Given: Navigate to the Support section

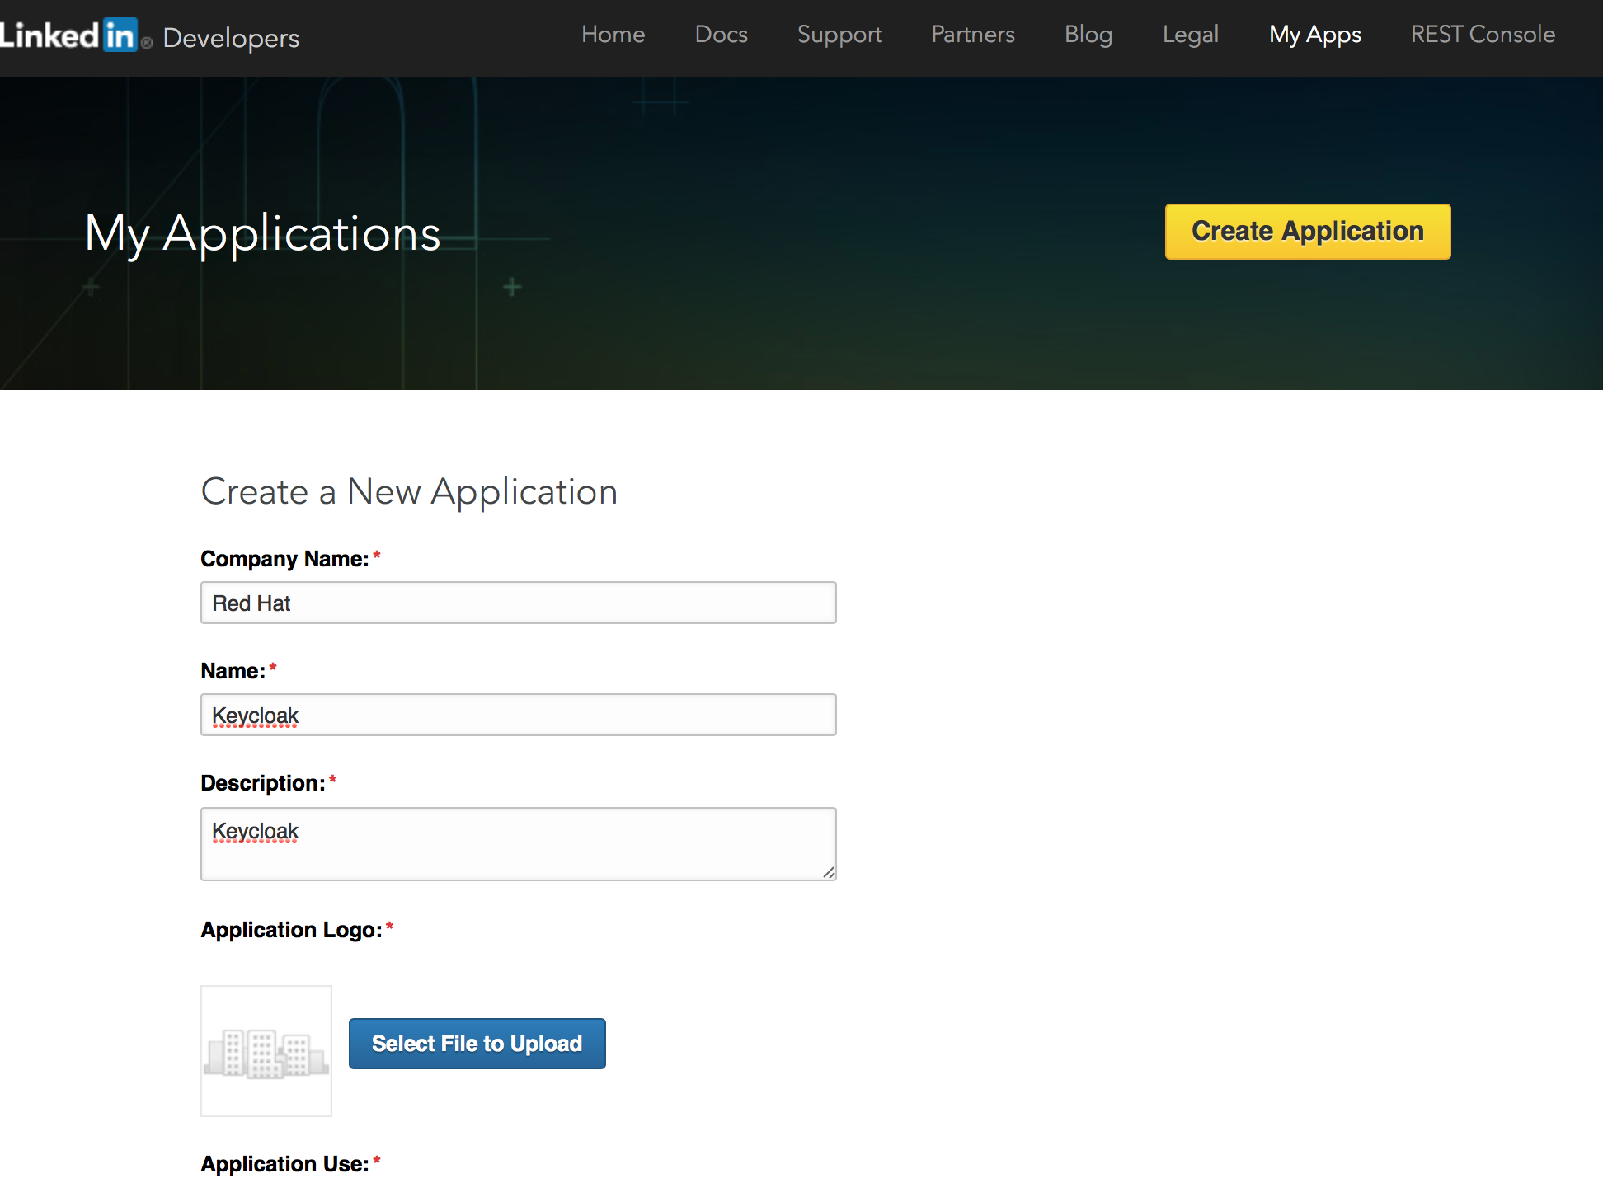Looking at the screenshot, I should (x=839, y=35).
